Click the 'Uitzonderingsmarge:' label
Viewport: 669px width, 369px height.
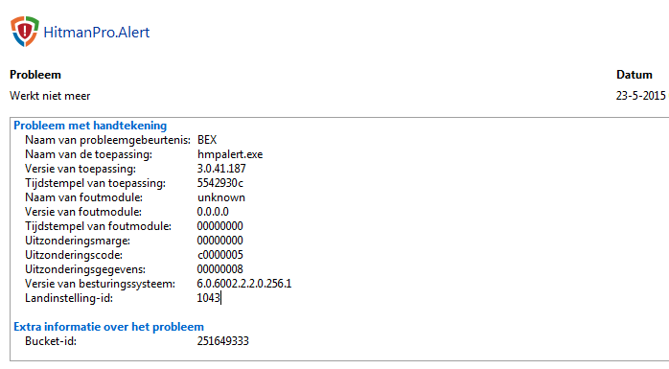78,241
